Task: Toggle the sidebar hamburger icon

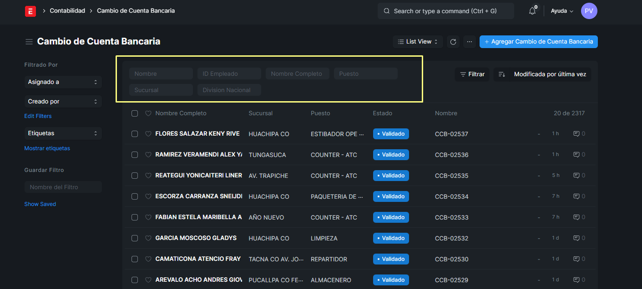Action: tap(29, 42)
